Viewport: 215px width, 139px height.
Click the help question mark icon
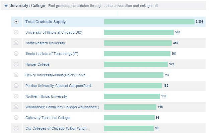pos(157,6)
